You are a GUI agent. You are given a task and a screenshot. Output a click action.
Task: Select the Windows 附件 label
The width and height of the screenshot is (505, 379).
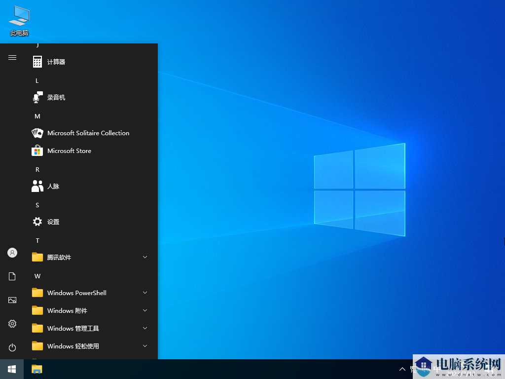click(67, 311)
